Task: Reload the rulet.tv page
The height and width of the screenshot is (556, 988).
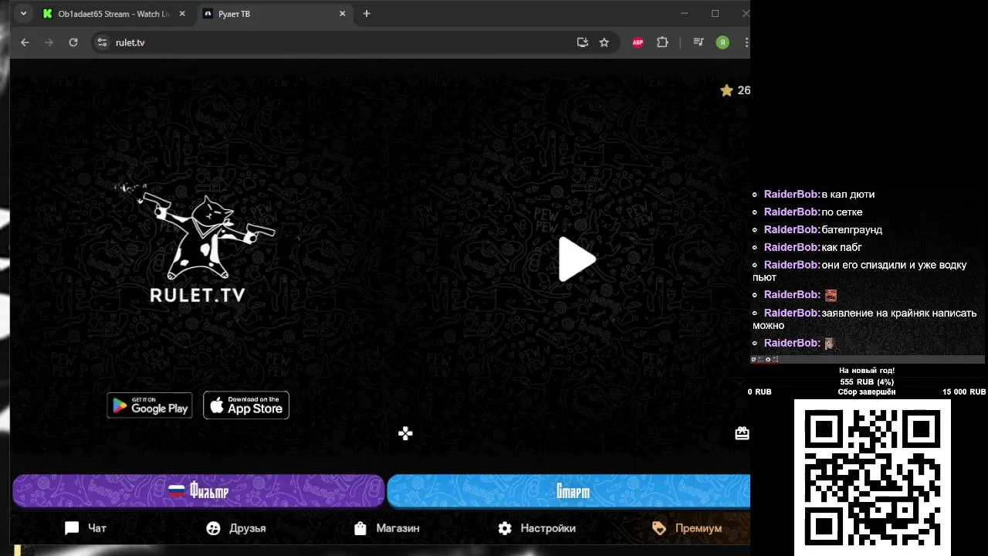Action: (73, 42)
